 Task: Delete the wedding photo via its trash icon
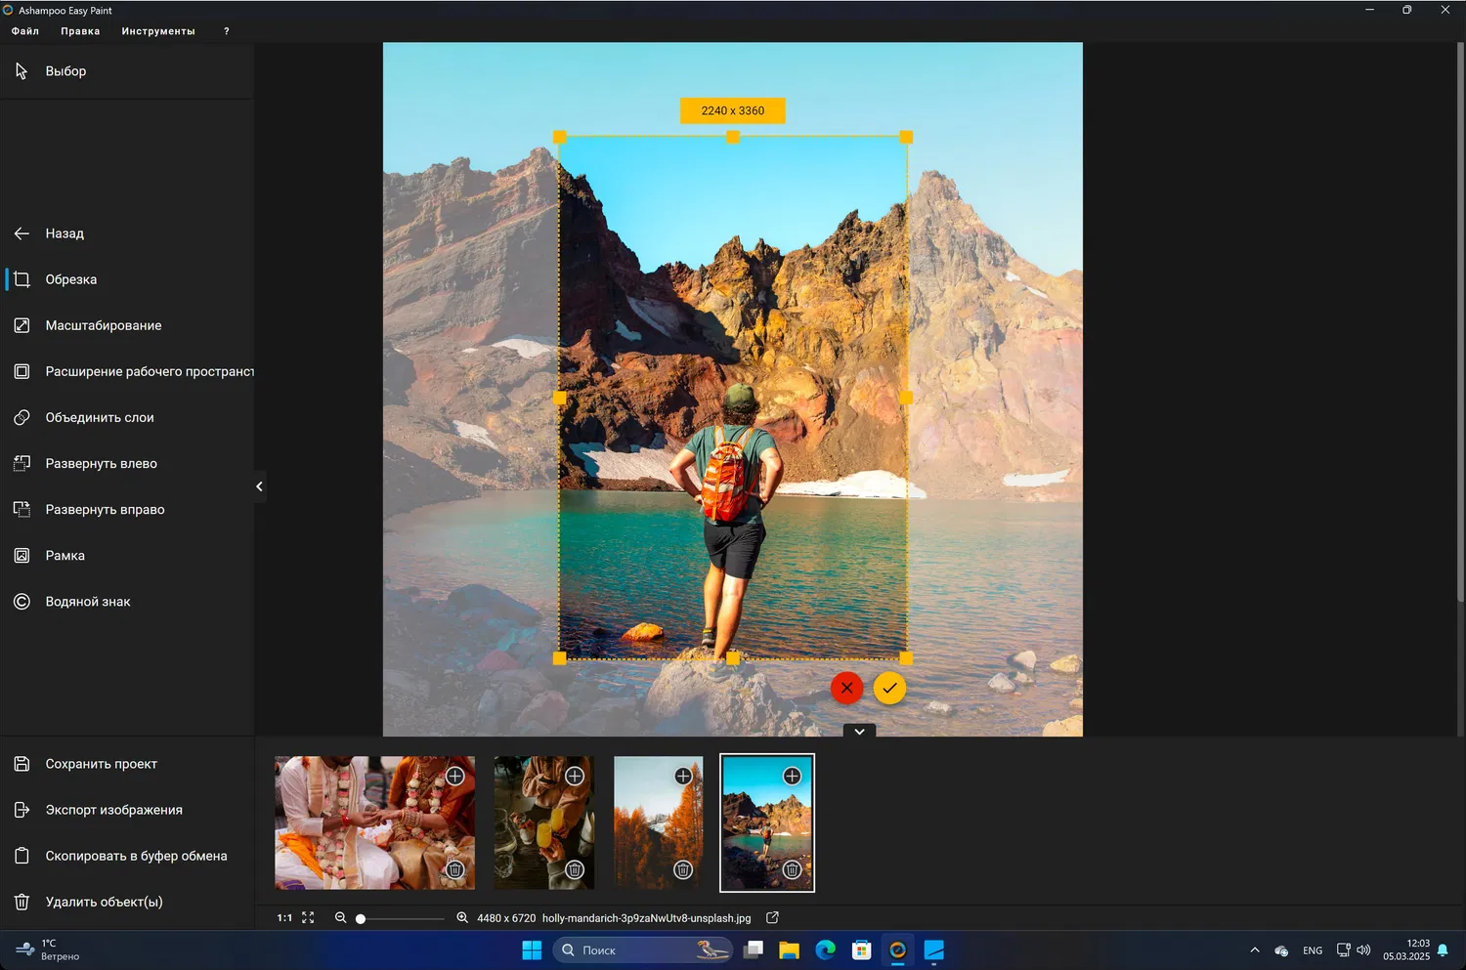[x=455, y=869]
